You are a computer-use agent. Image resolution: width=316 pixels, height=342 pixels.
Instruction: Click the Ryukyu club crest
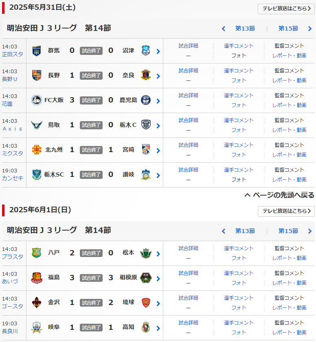pos(146,303)
